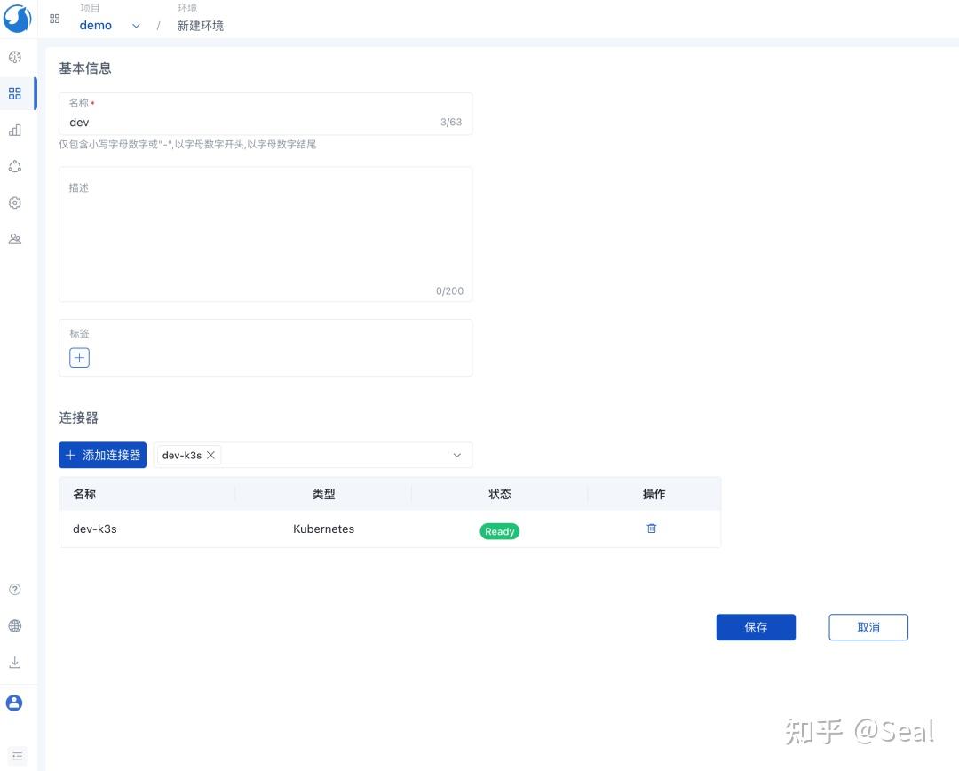This screenshot has height=771, width=959.
Task: Open the dashboard speedometer icon in sidebar
Action: (14, 56)
